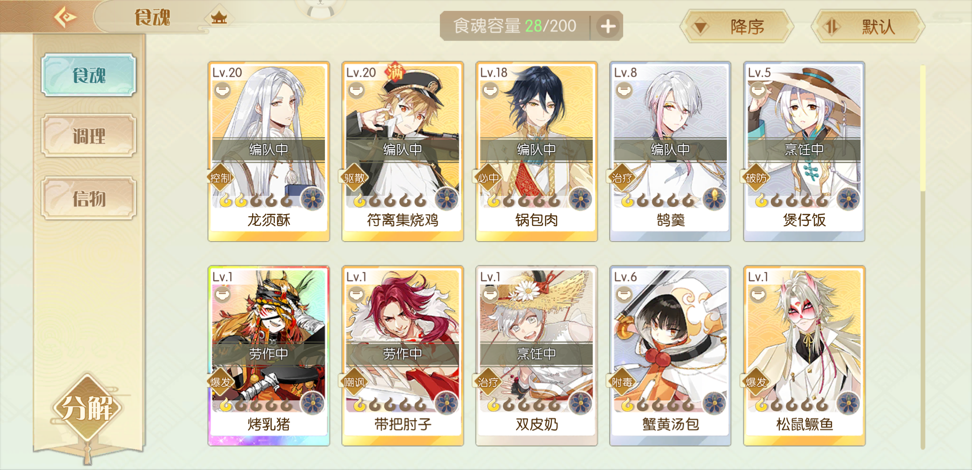
Task: Open the home pavilion icon
Action: point(219,18)
